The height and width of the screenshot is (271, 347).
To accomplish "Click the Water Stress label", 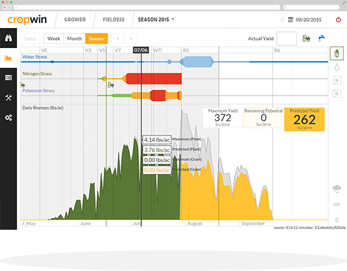I will (34, 57).
